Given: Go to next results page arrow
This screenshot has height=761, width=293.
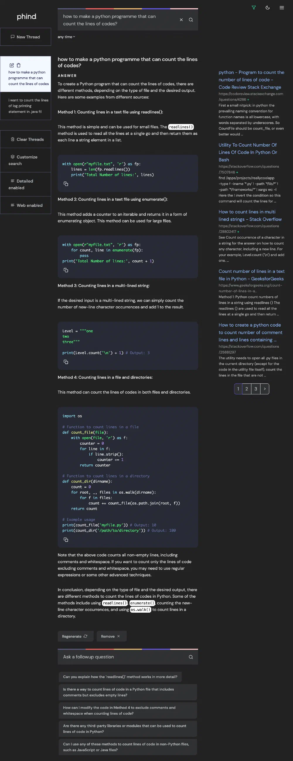Looking at the screenshot, I should (265, 389).
